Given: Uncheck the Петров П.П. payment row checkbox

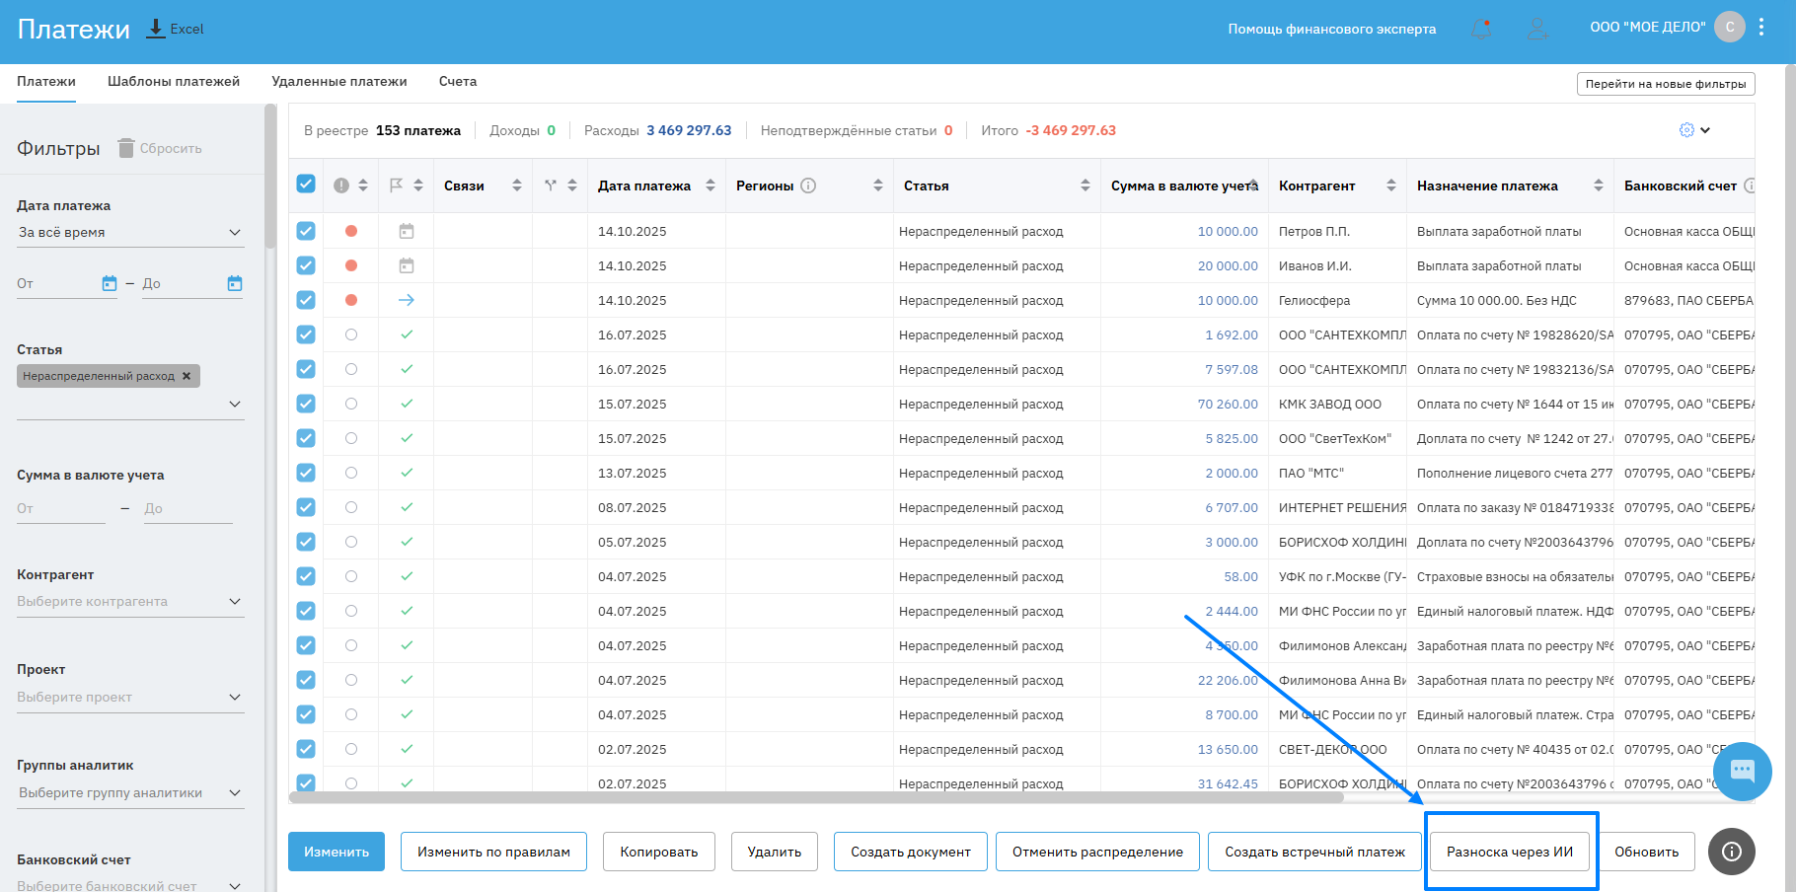Looking at the screenshot, I should [306, 231].
